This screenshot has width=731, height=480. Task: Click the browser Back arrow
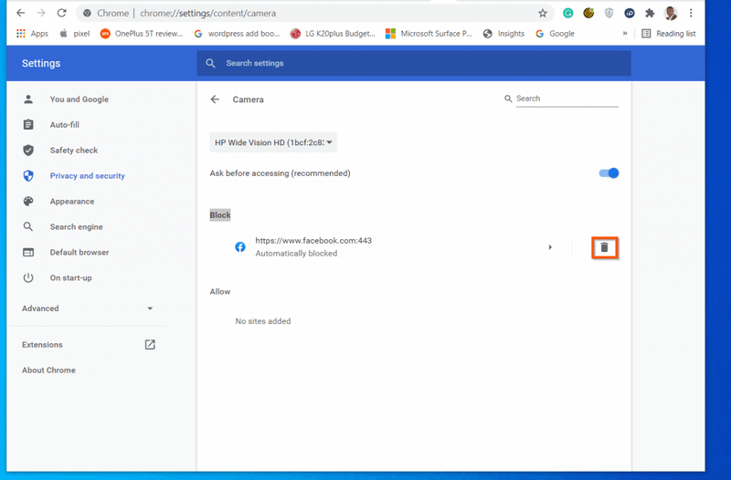[x=20, y=13]
